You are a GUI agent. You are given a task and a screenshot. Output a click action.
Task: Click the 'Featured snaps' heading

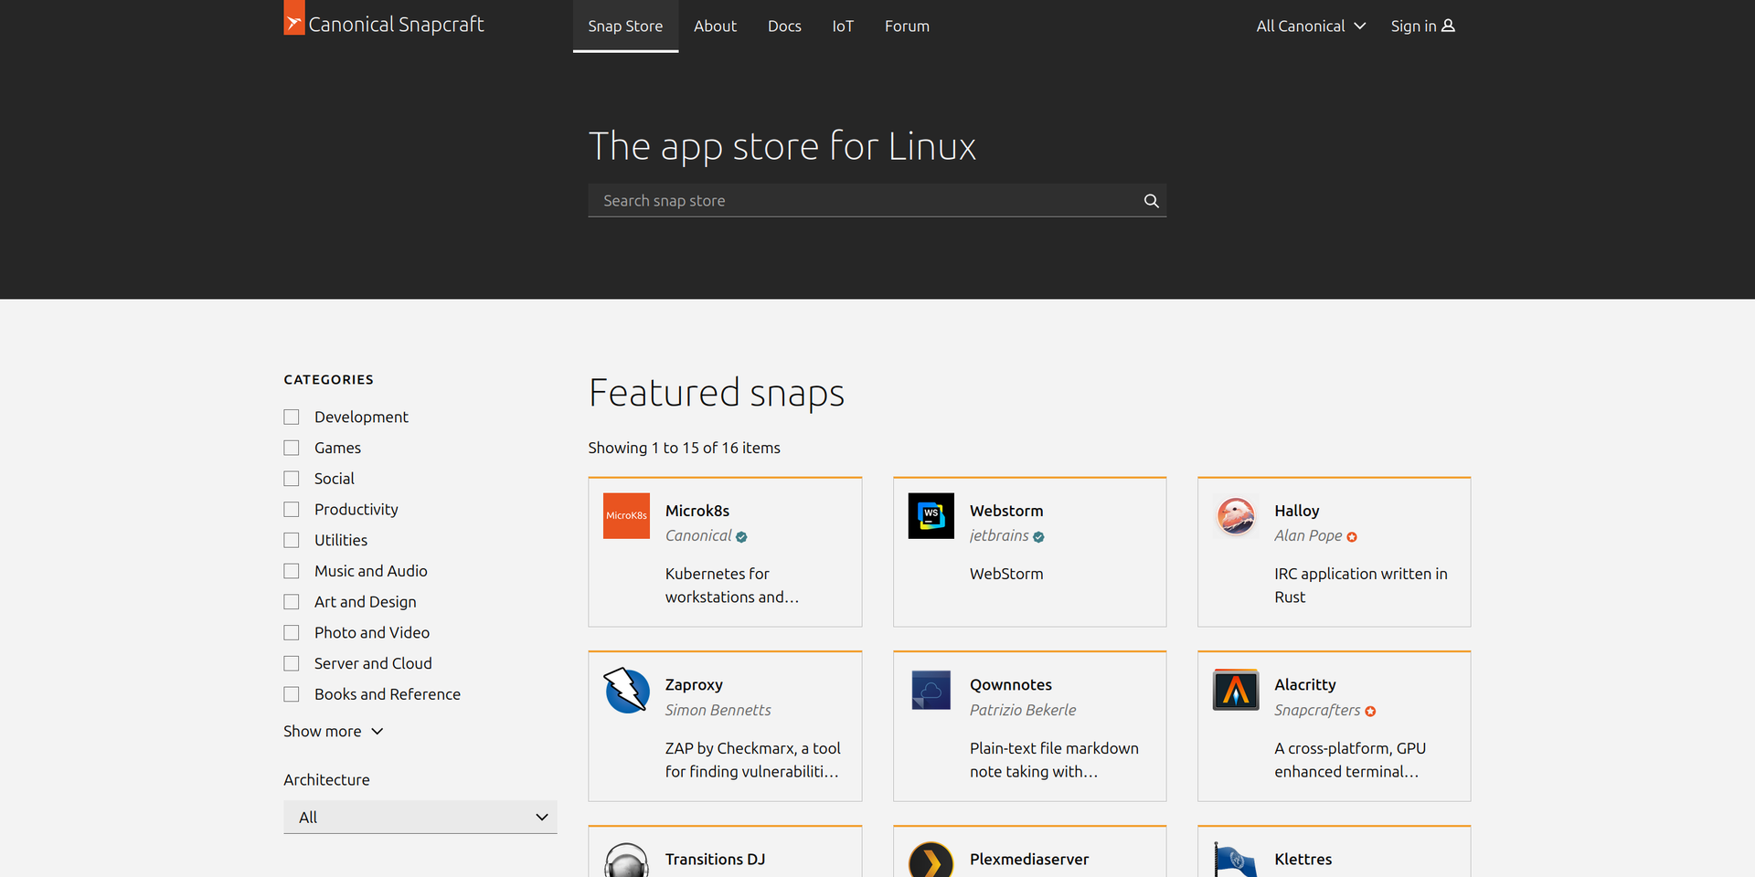click(717, 393)
